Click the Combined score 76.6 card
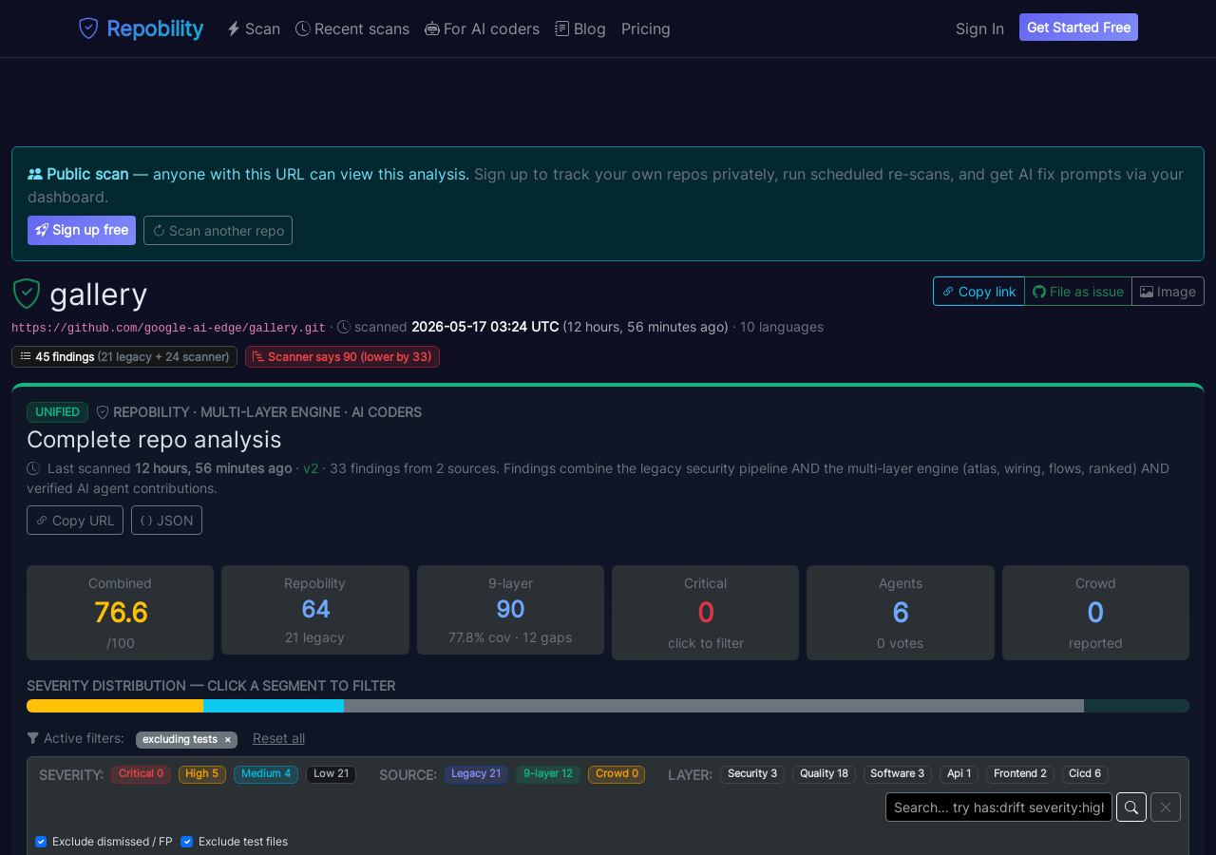This screenshot has width=1216, height=855. 120,613
